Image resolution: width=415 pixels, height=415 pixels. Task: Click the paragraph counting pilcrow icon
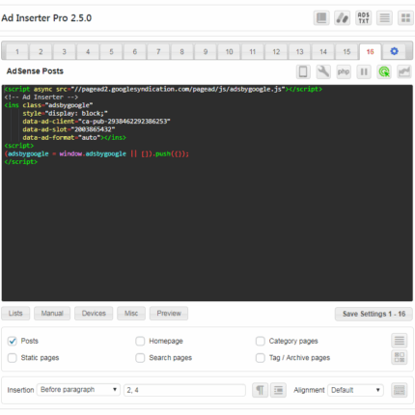click(260, 390)
